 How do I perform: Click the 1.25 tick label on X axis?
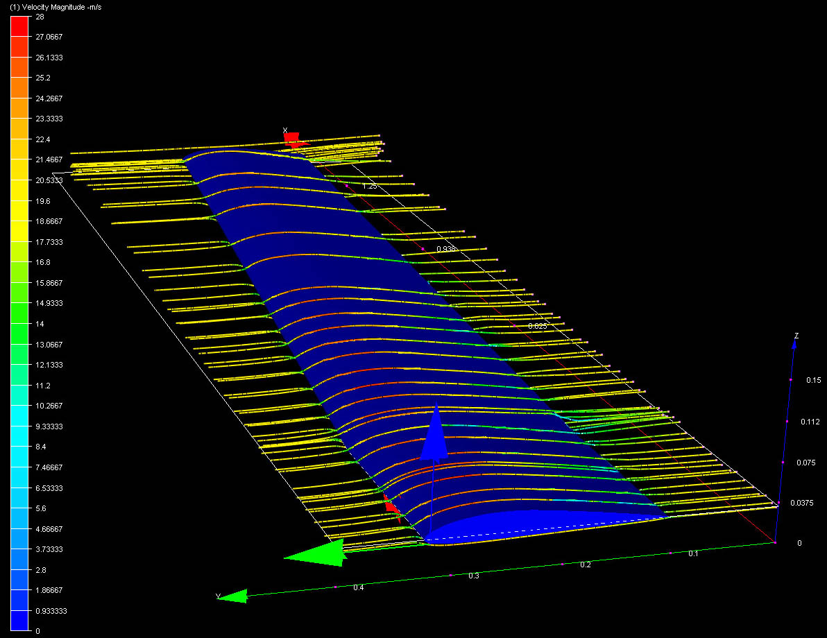(370, 187)
